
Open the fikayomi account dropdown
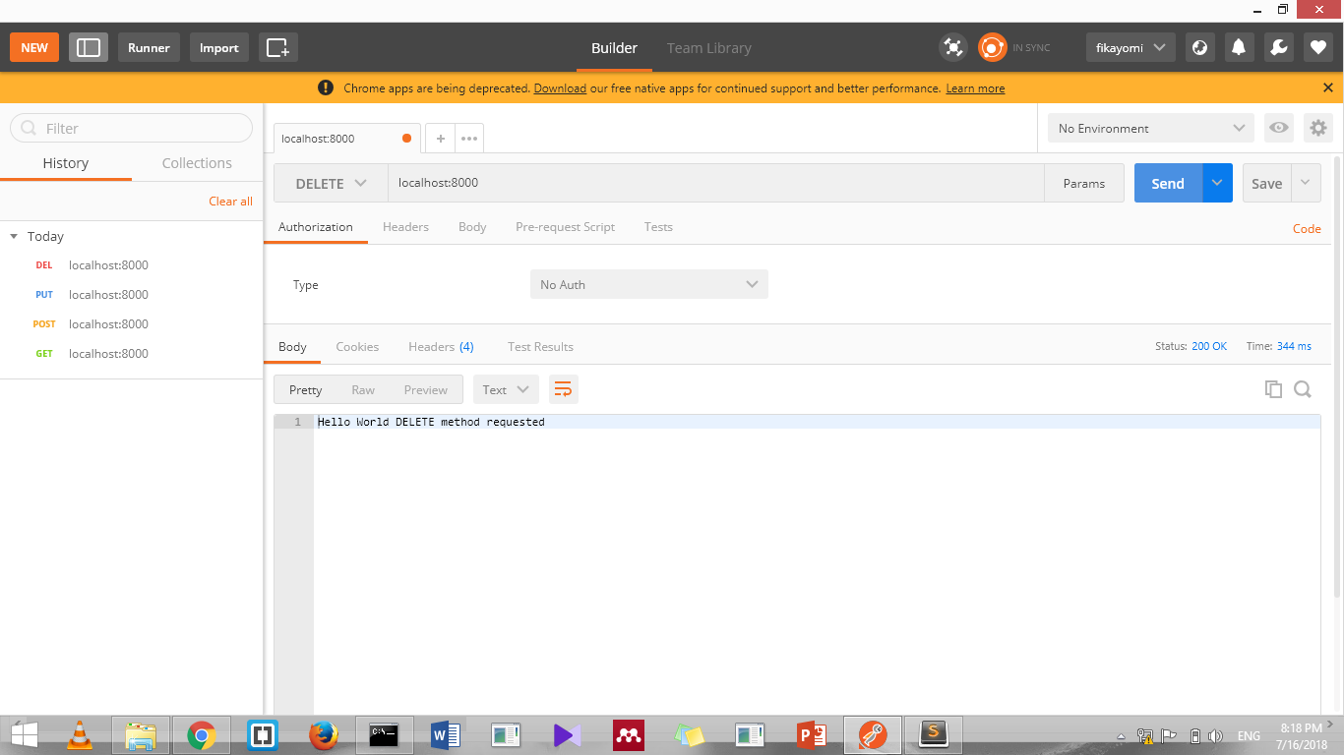(1130, 47)
